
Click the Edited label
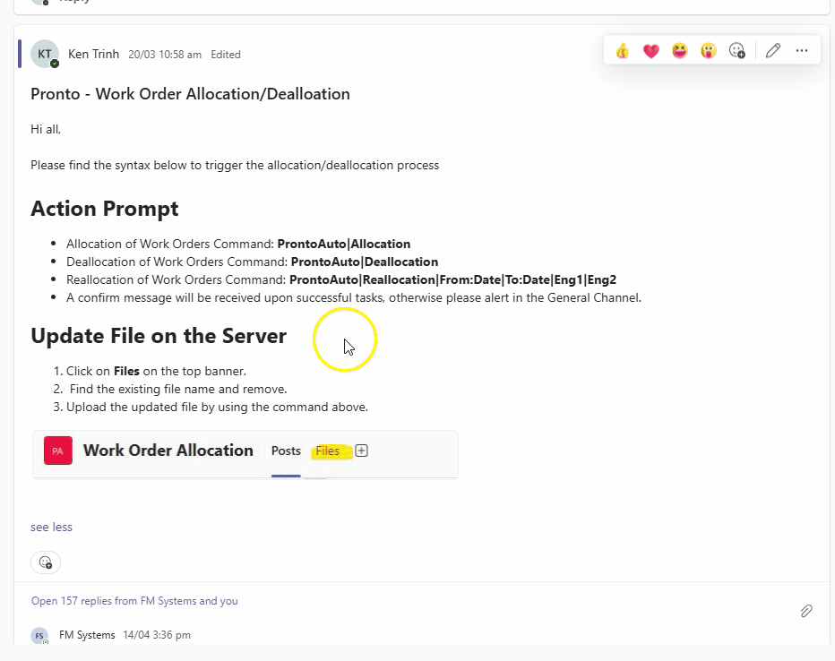point(226,55)
